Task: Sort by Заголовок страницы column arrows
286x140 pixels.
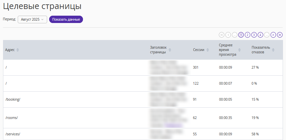Action: pos(170,50)
